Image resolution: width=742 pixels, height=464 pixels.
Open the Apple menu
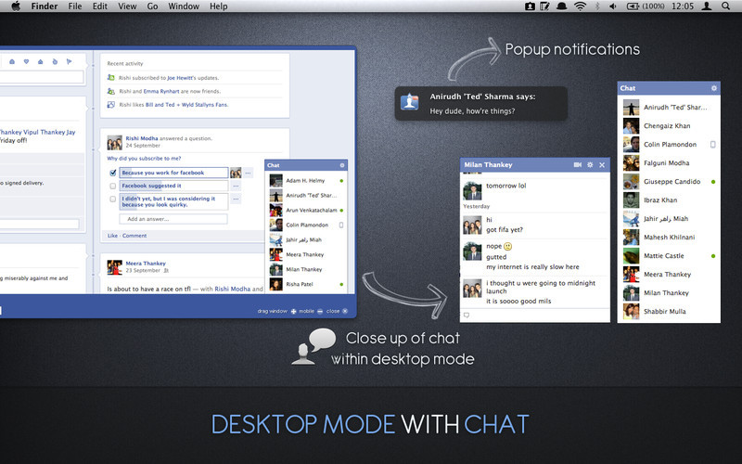(16, 6)
